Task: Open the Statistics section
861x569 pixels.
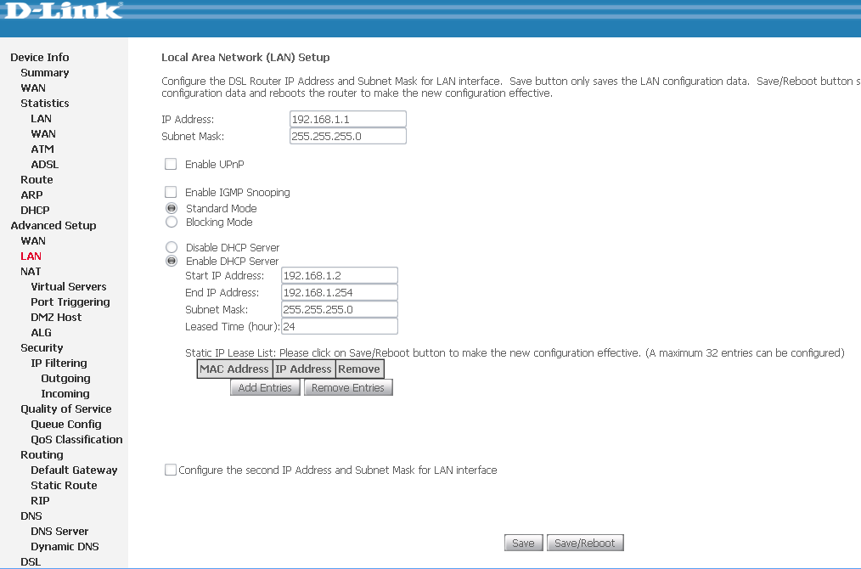Action: click(44, 104)
